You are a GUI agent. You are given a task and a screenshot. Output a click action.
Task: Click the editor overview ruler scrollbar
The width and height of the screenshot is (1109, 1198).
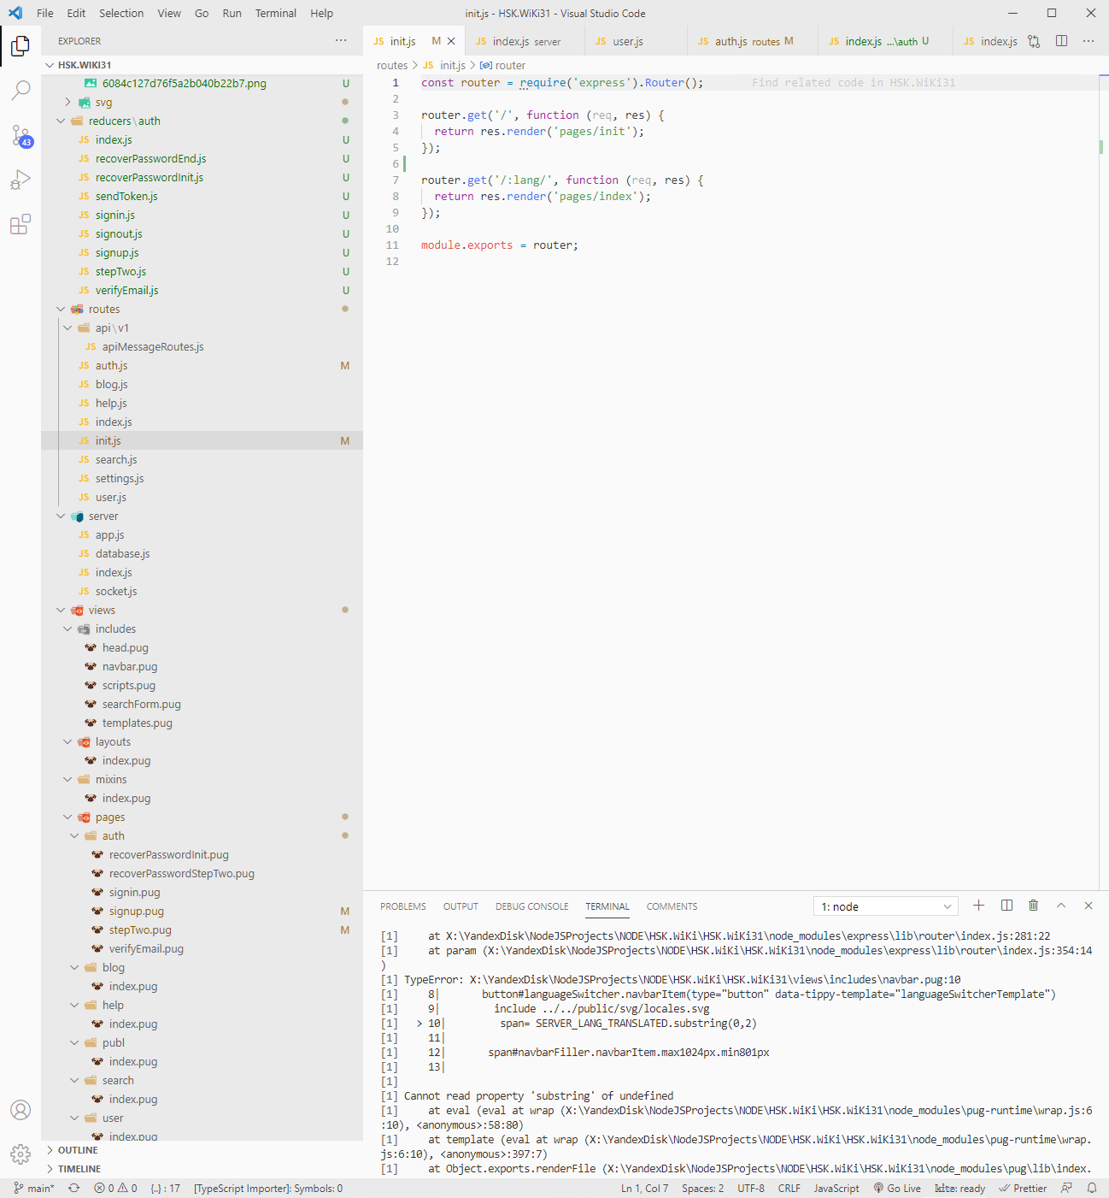pyautogui.click(x=1103, y=481)
